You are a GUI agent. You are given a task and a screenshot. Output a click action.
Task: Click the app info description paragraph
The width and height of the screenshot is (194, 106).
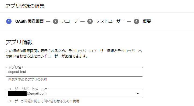tap(74, 53)
